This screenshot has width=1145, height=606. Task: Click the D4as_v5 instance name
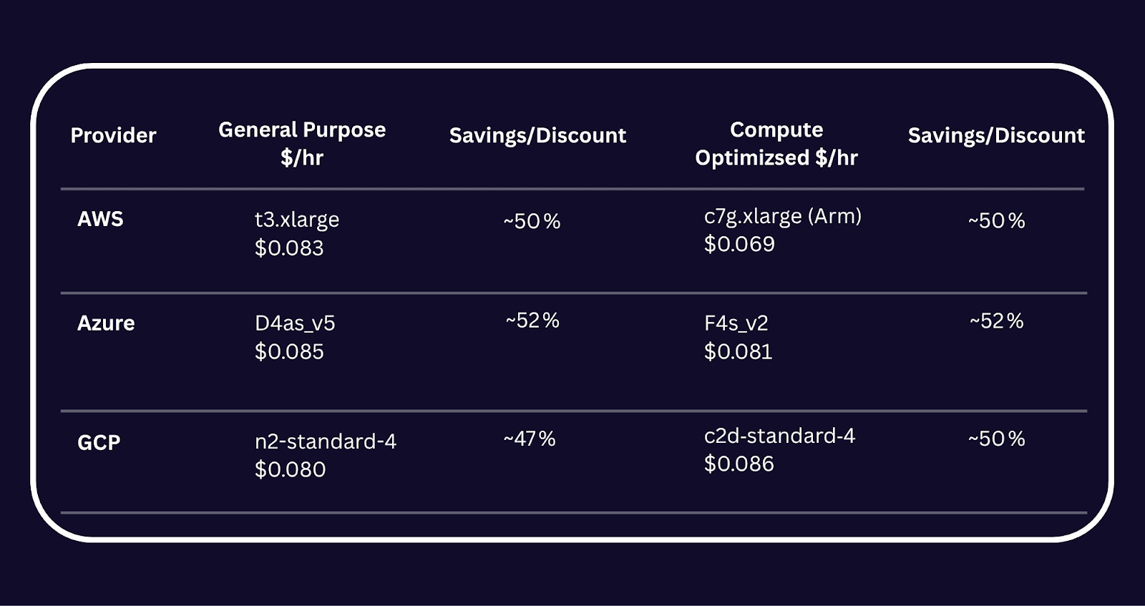(x=295, y=323)
